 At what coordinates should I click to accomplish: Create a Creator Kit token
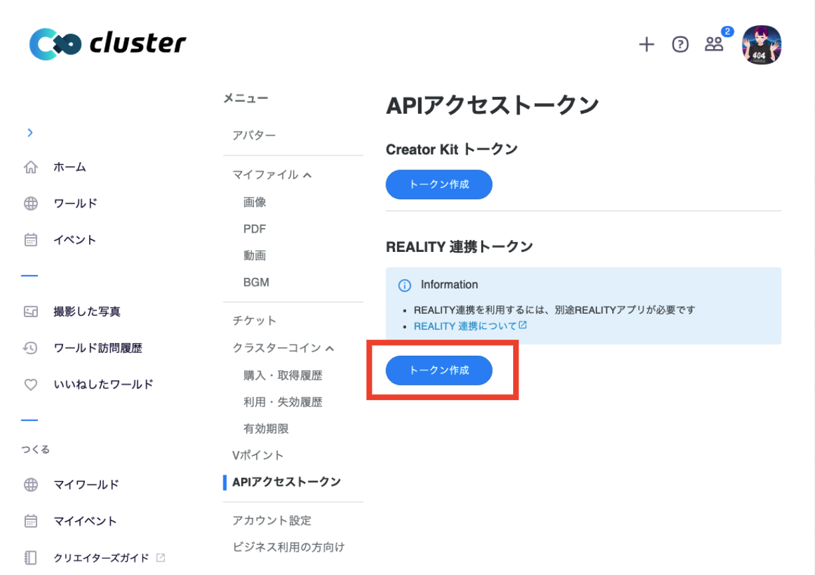[x=439, y=184]
